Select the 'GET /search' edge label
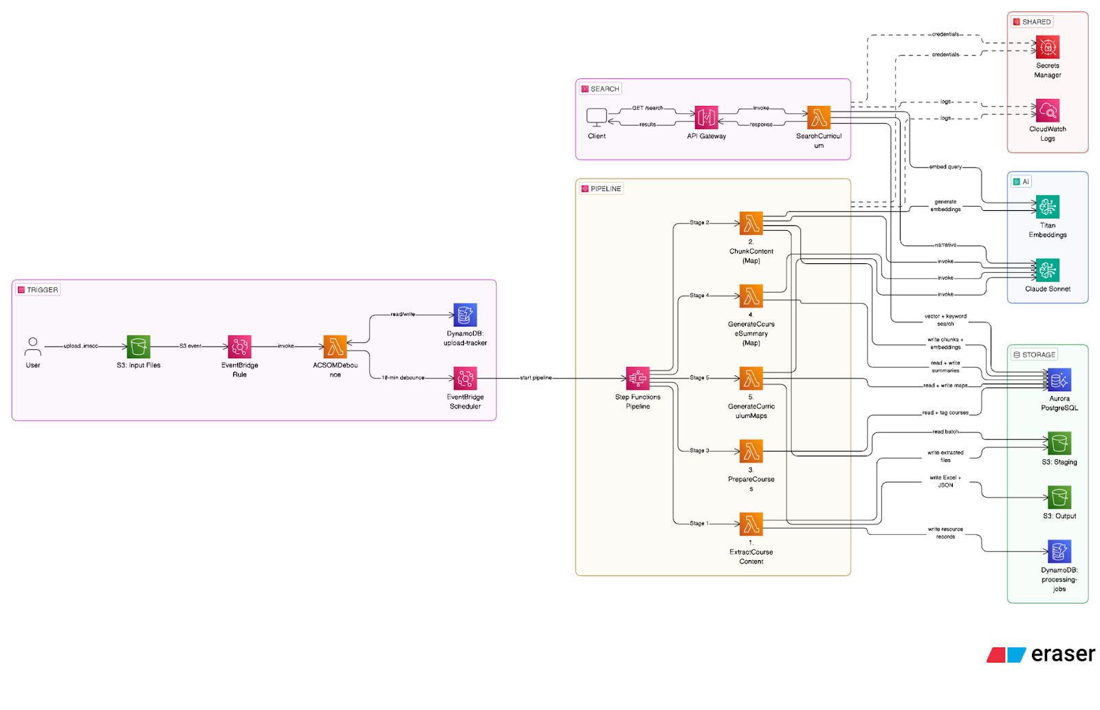This screenshot has height=710, width=1100. click(648, 109)
